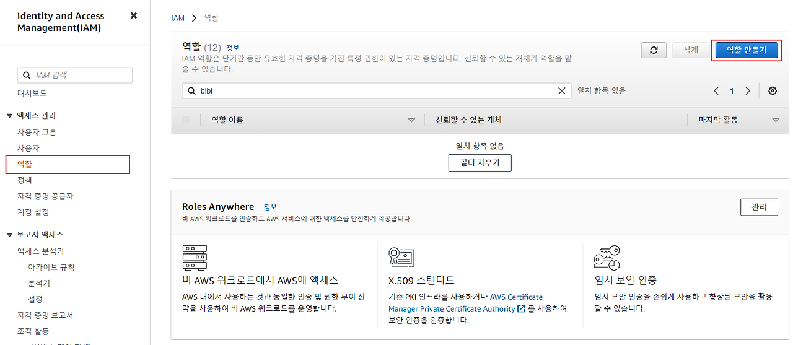Screen dimensions: 793x345
Task: Click 필터 지우기 button
Action: pos(480,163)
